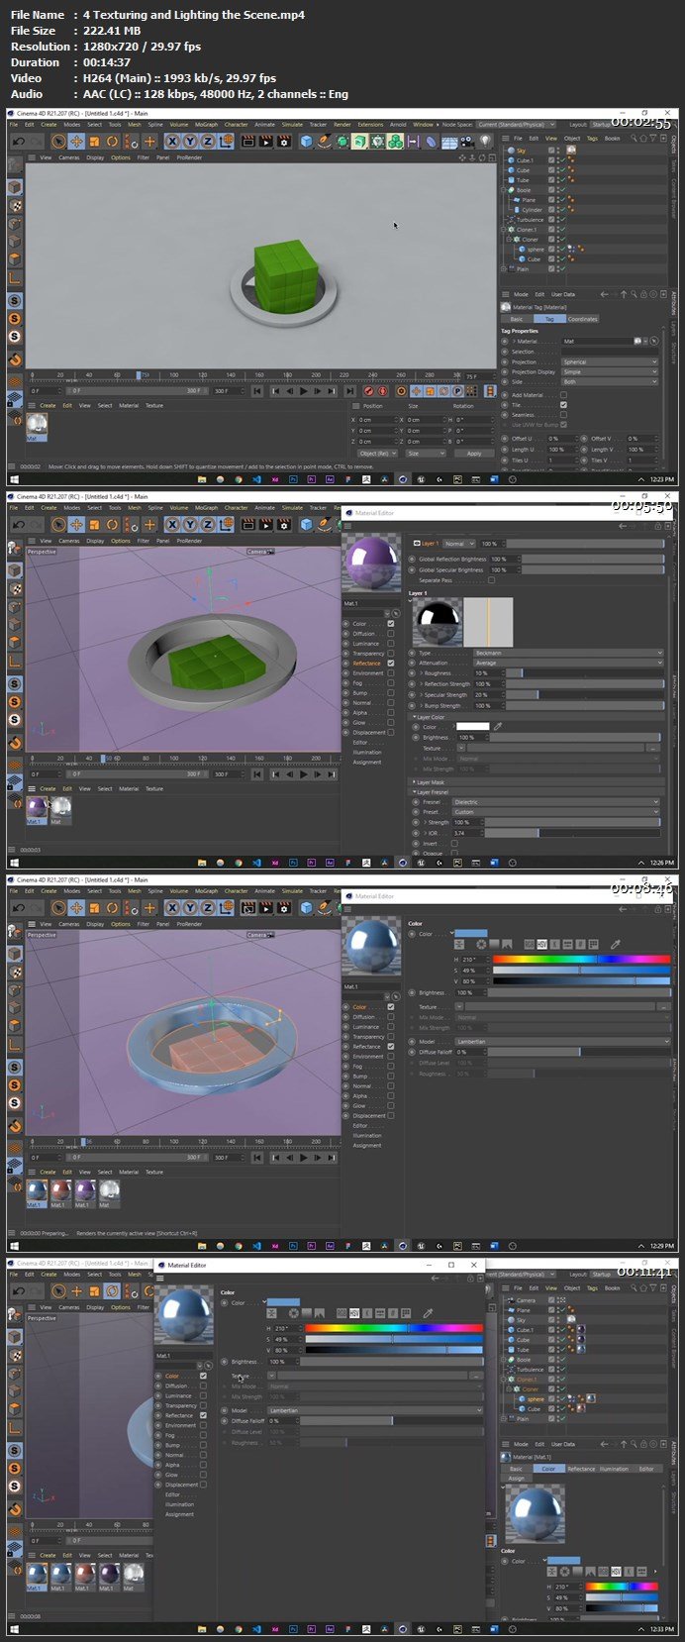Click Move tool in the 00:05:50 frame
This screenshot has height=1642, width=685.
tap(76, 525)
